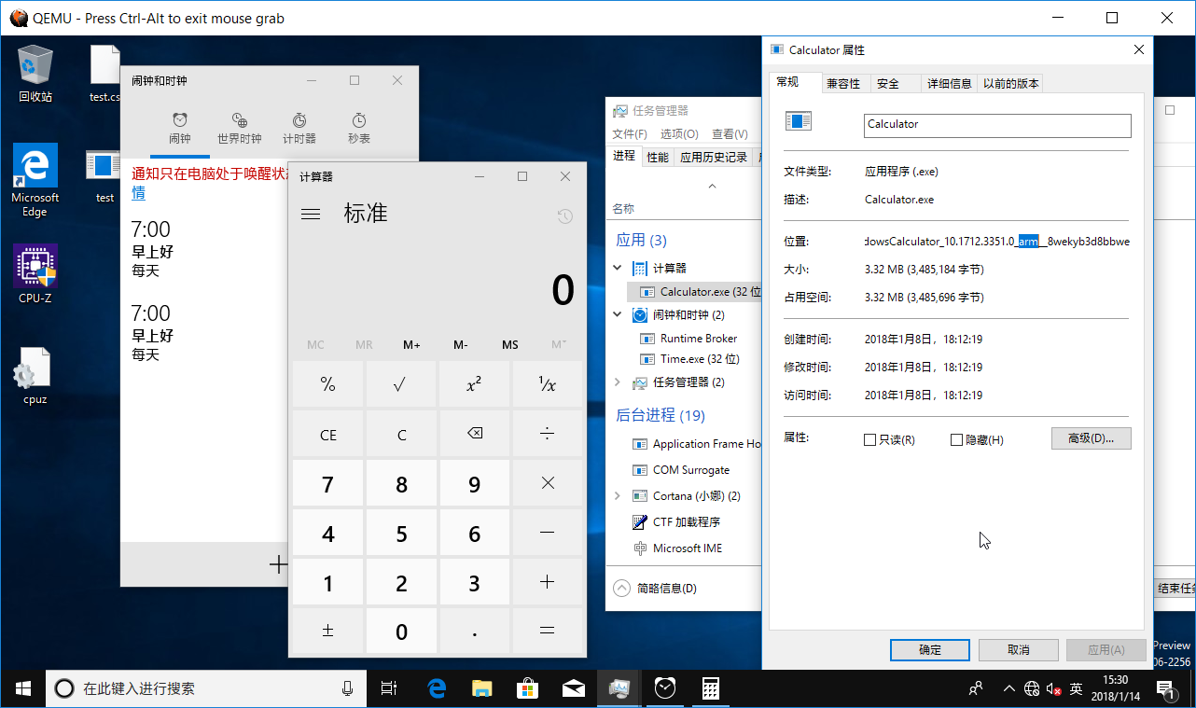Open the calculator history panel
This screenshot has height=708, width=1196.
[x=564, y=215]
